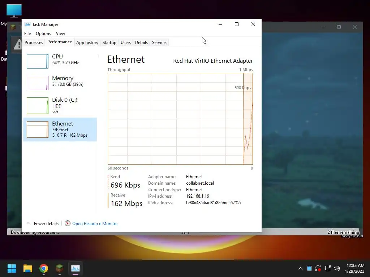Close the Task Manager window

pos(253,24)
